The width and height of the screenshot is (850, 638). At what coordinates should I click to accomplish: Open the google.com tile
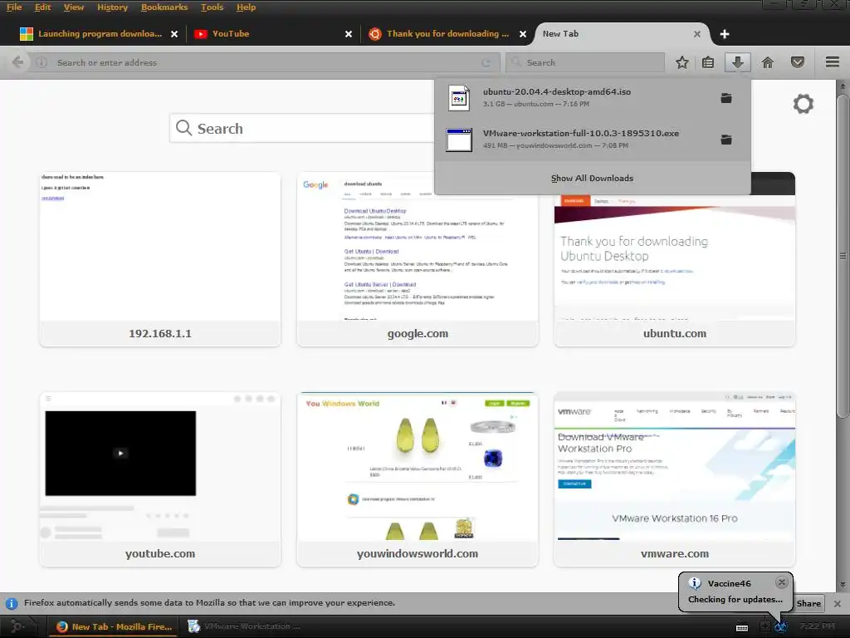click(x=418, y=259)
